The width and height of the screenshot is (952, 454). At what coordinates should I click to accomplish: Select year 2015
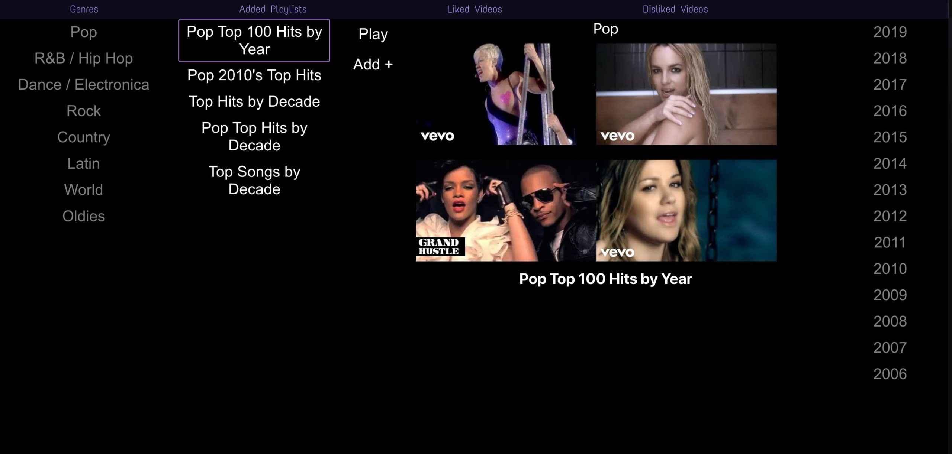890,137
